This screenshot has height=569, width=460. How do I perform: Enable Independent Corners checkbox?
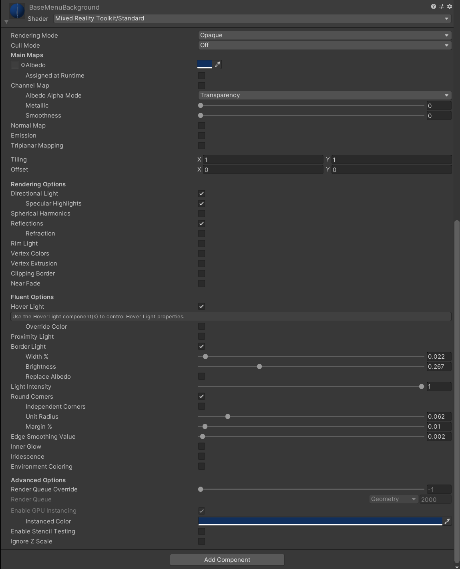pyautogui.click(x=201, y=406)
